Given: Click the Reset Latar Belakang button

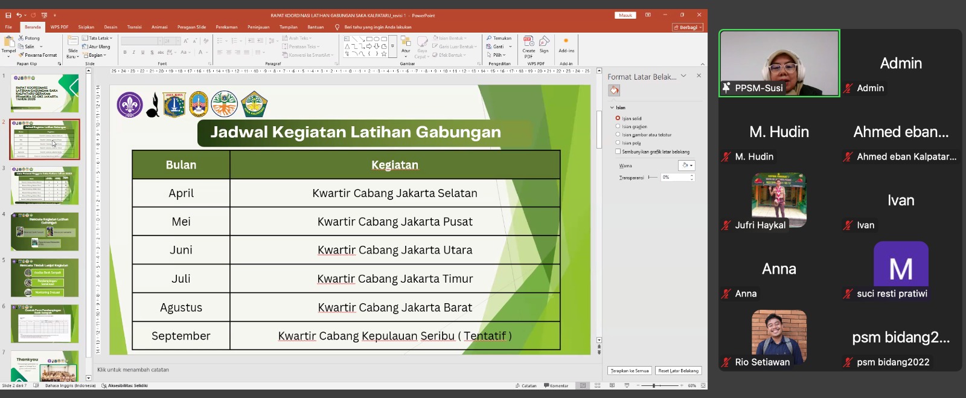Looking at the screenshot, I should [x=678, y=371].
